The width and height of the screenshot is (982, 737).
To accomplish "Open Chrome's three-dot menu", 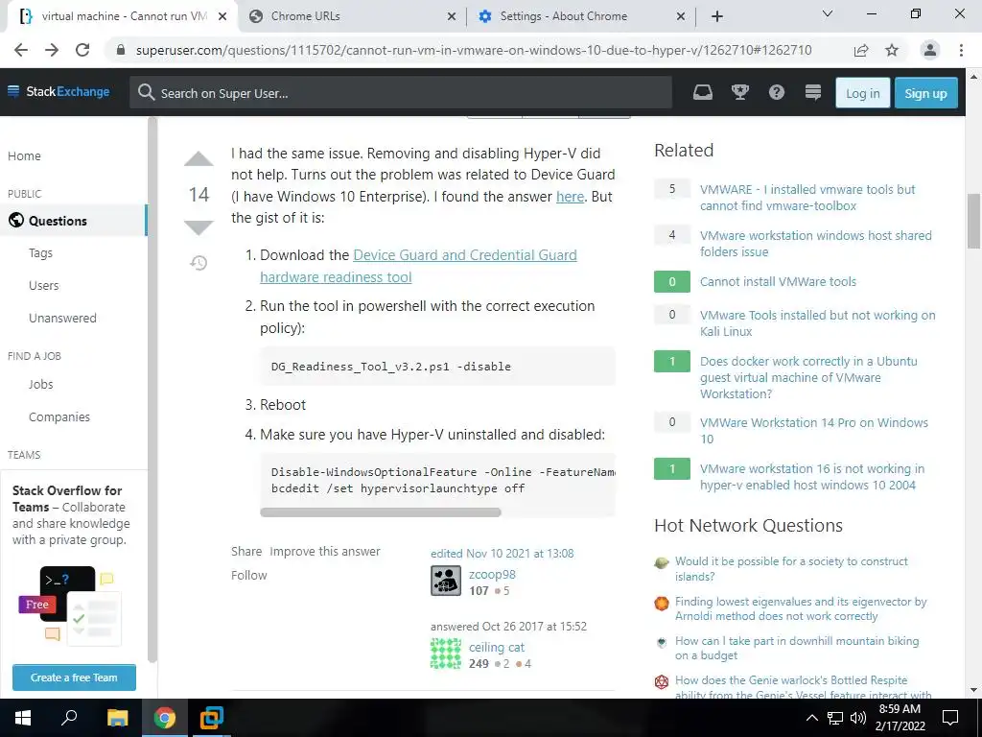I will [961, 50].
